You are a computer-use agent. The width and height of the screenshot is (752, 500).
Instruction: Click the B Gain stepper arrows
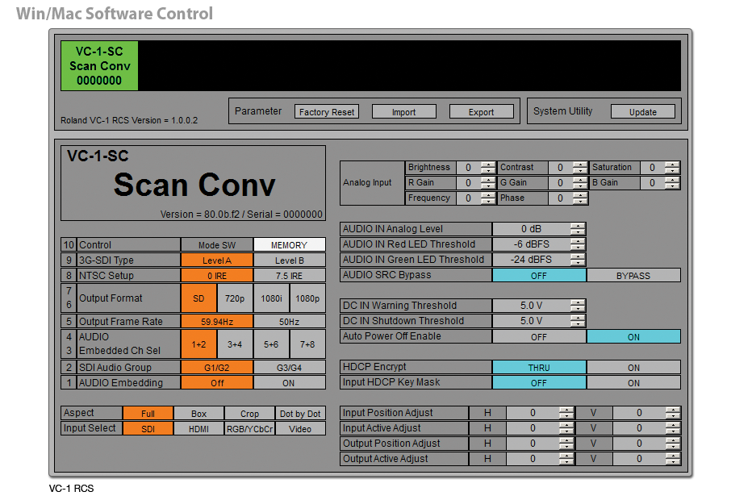[672, 182]
